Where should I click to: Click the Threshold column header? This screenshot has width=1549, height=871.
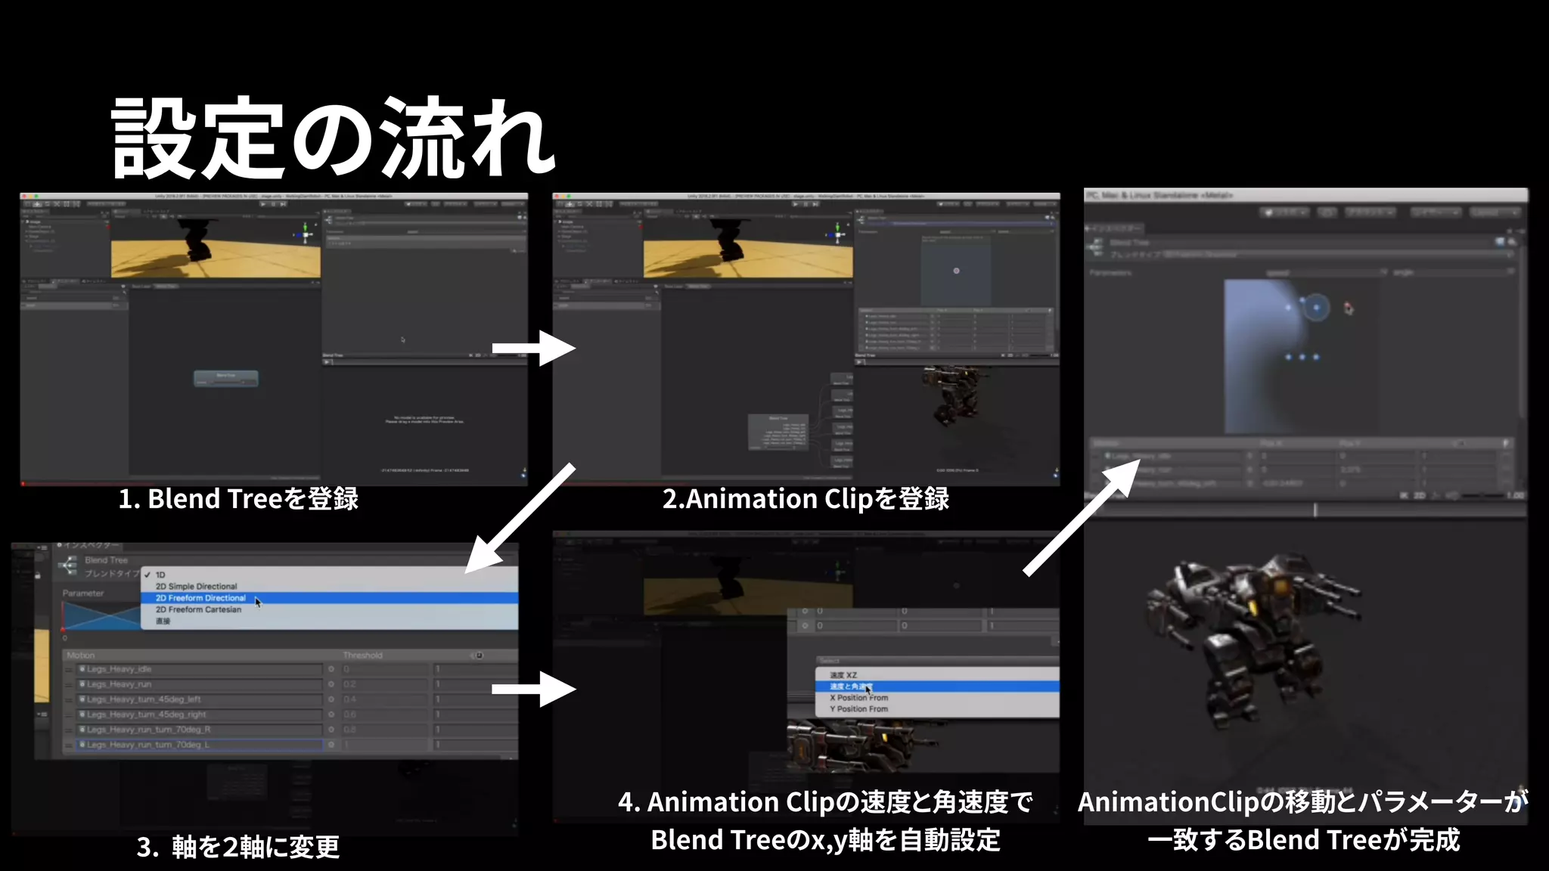[x=363, y=656]
